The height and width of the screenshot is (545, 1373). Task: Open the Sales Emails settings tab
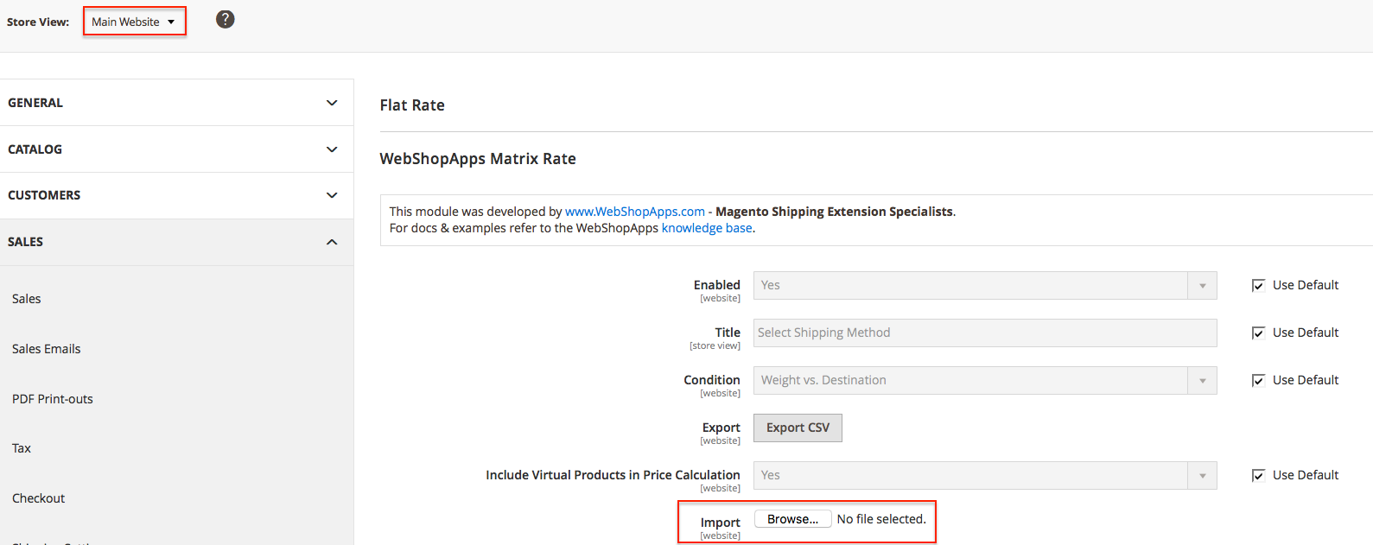tap(47, 349)
